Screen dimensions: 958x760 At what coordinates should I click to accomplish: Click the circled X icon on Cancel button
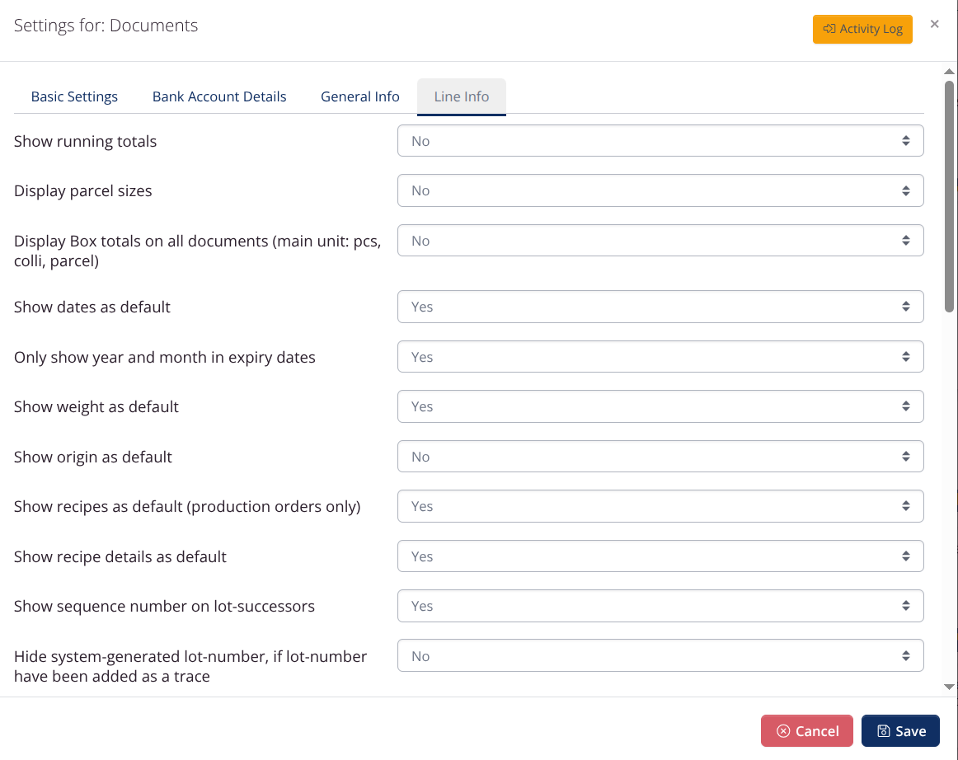pyautogui.click(x=784, y=730)
